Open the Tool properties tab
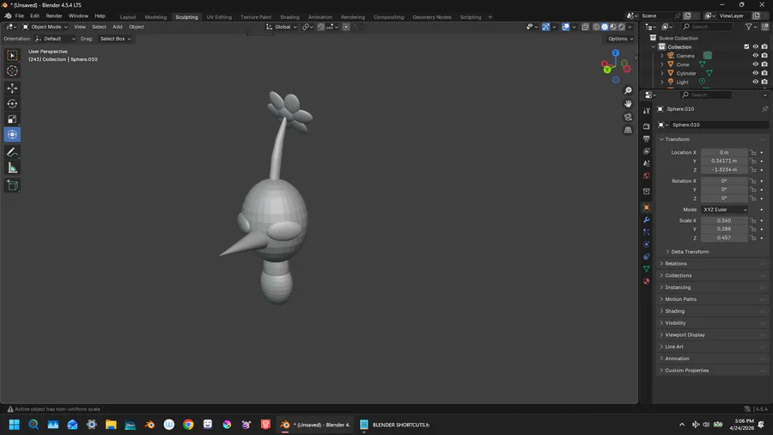This screenshot has width=773, height=435. 646,111
